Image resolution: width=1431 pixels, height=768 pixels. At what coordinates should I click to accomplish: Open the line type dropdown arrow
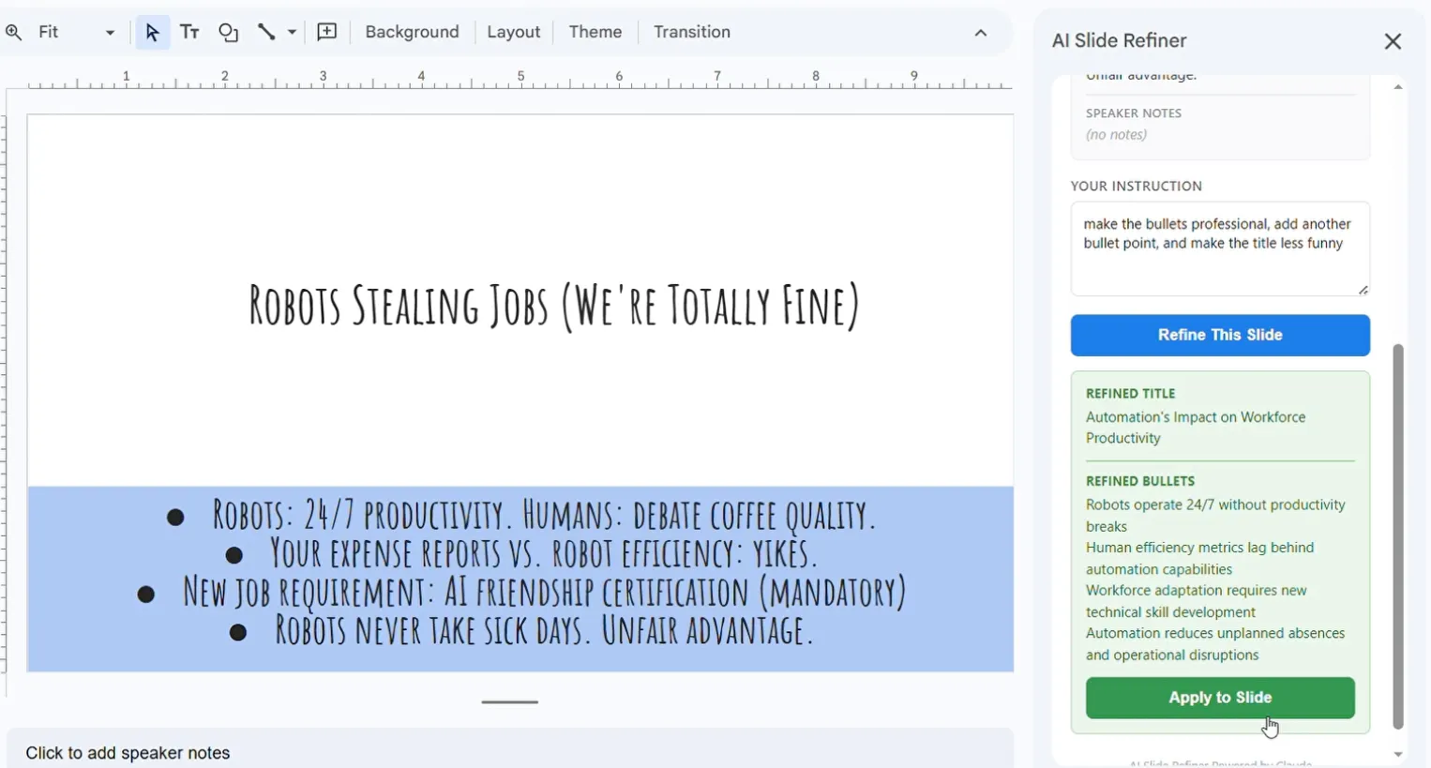click(x=292, y=33)
